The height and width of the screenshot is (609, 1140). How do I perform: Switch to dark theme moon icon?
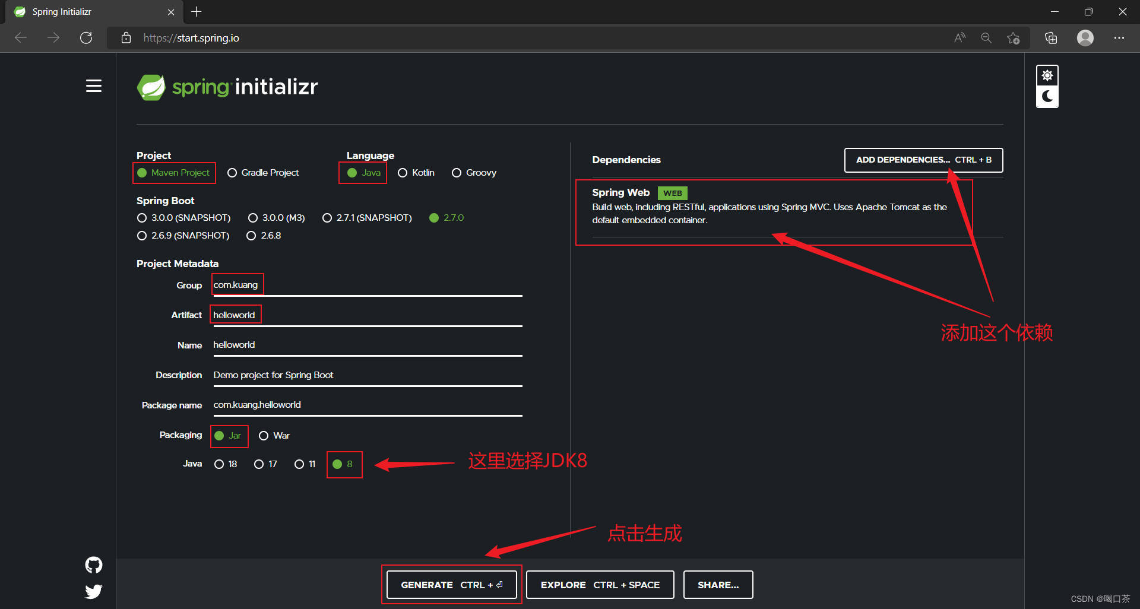coord(1047,96)
